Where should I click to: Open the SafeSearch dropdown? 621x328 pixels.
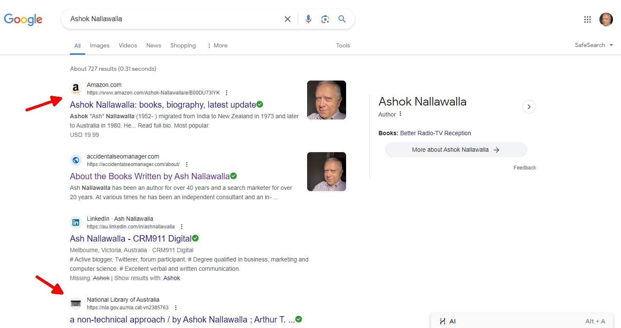click(x=594, y=45)
